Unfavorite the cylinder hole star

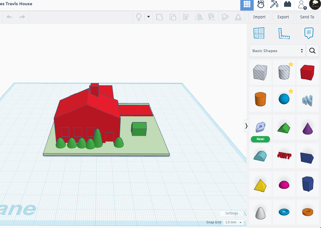click(x=291, y=64)
